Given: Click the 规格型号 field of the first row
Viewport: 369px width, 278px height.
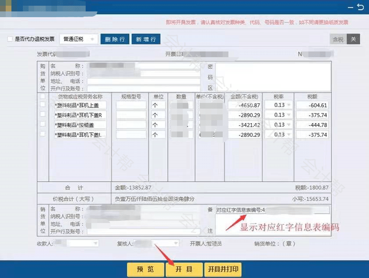Looking at the screenshot, I should (x=130, y=105).
